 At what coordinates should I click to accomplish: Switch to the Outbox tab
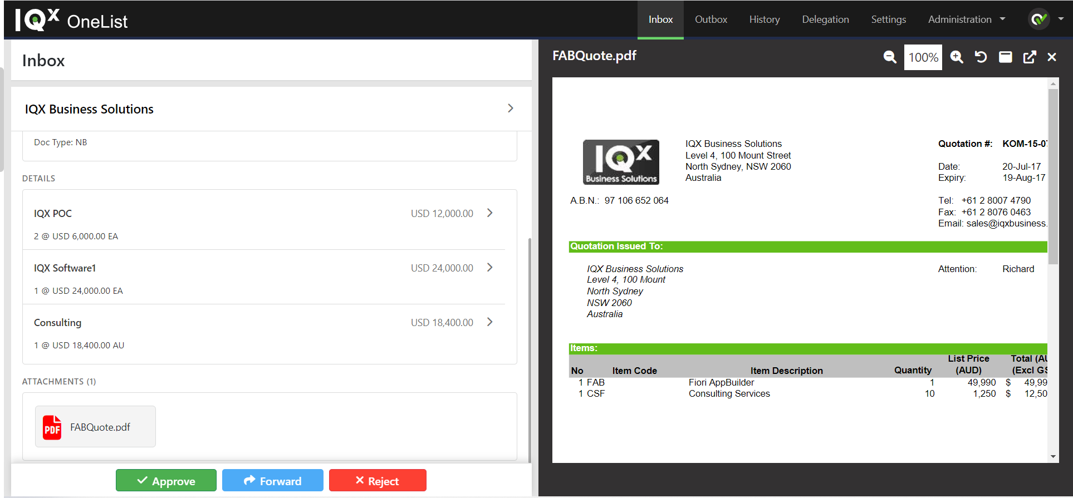711,19
